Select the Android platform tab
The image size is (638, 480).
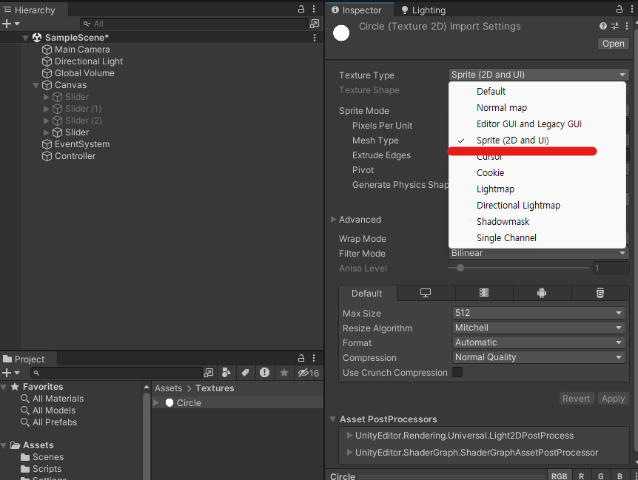(542, 293)
